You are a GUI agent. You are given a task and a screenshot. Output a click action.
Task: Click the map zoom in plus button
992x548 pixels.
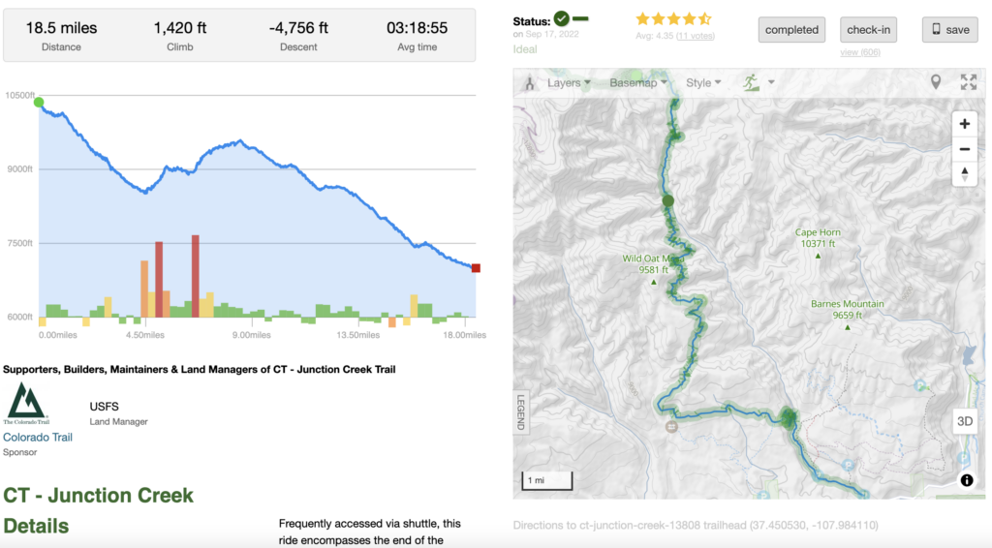(x=964, y=124)
